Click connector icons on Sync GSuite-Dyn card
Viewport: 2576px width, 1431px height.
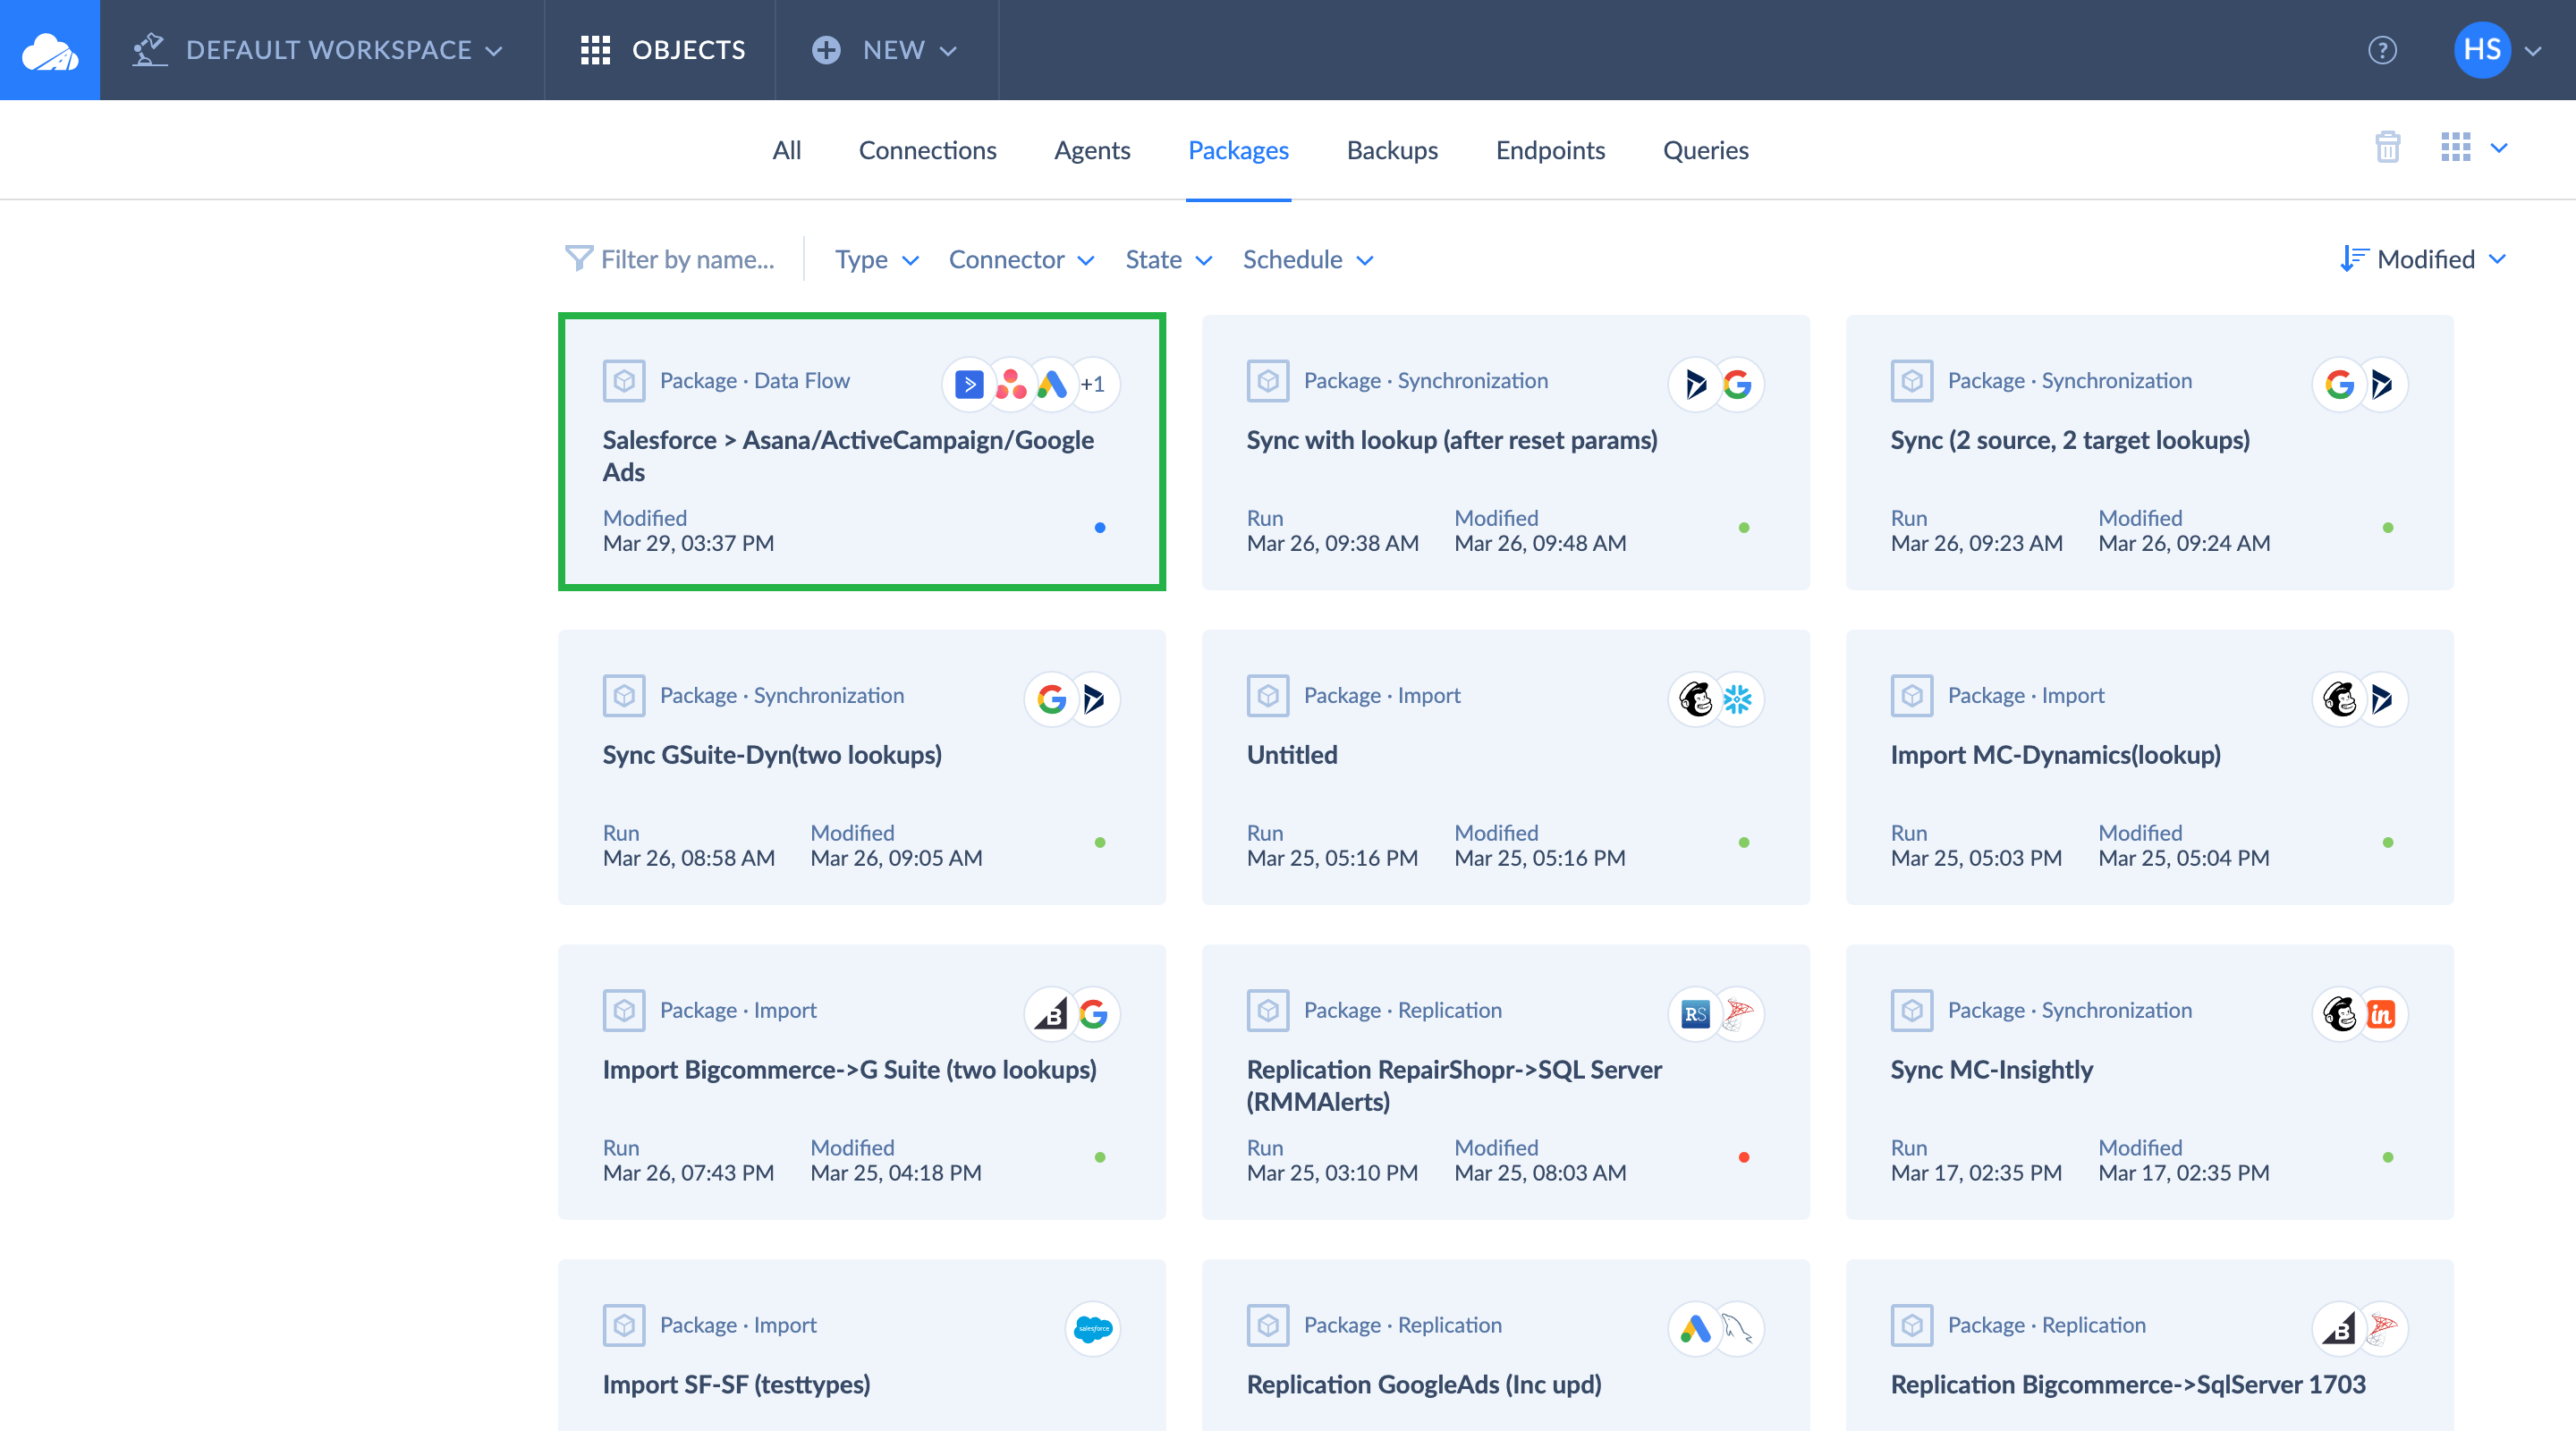[x=1072, y=699]
